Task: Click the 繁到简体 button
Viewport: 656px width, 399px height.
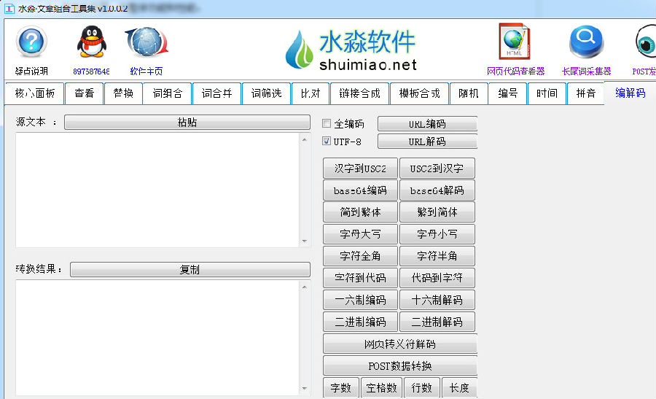Action: click(437, 212)
